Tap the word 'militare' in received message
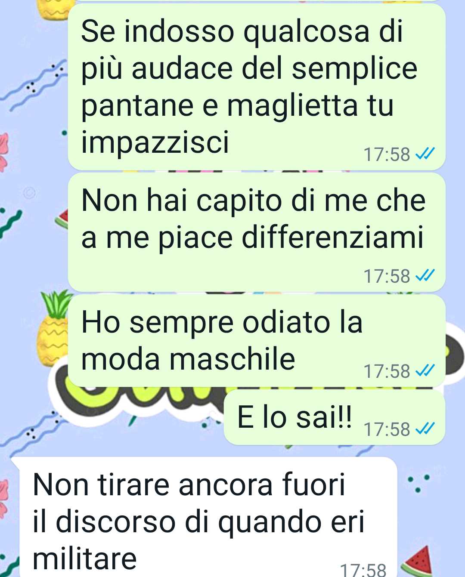 85,558
